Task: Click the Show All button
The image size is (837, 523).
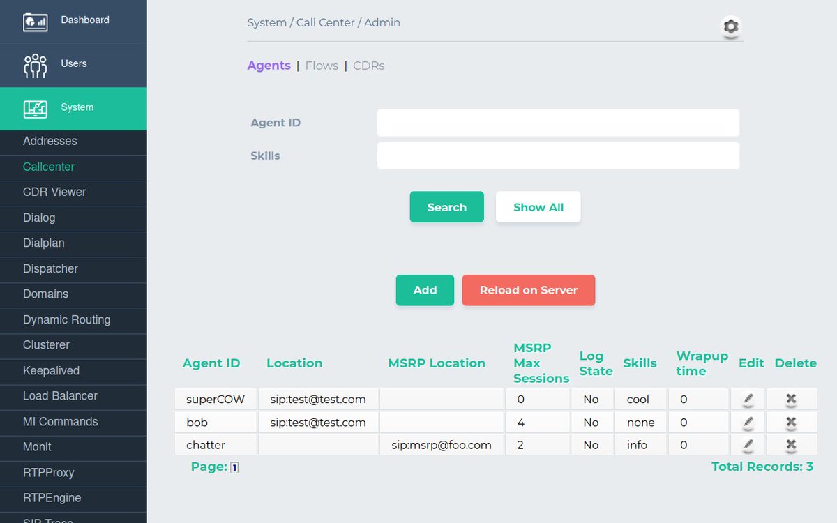Action: [538, 206]
